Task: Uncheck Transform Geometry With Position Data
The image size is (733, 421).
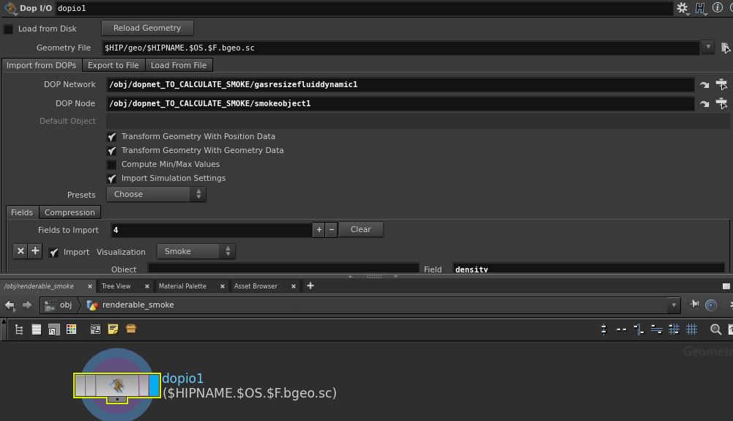Action: point(111,137)
